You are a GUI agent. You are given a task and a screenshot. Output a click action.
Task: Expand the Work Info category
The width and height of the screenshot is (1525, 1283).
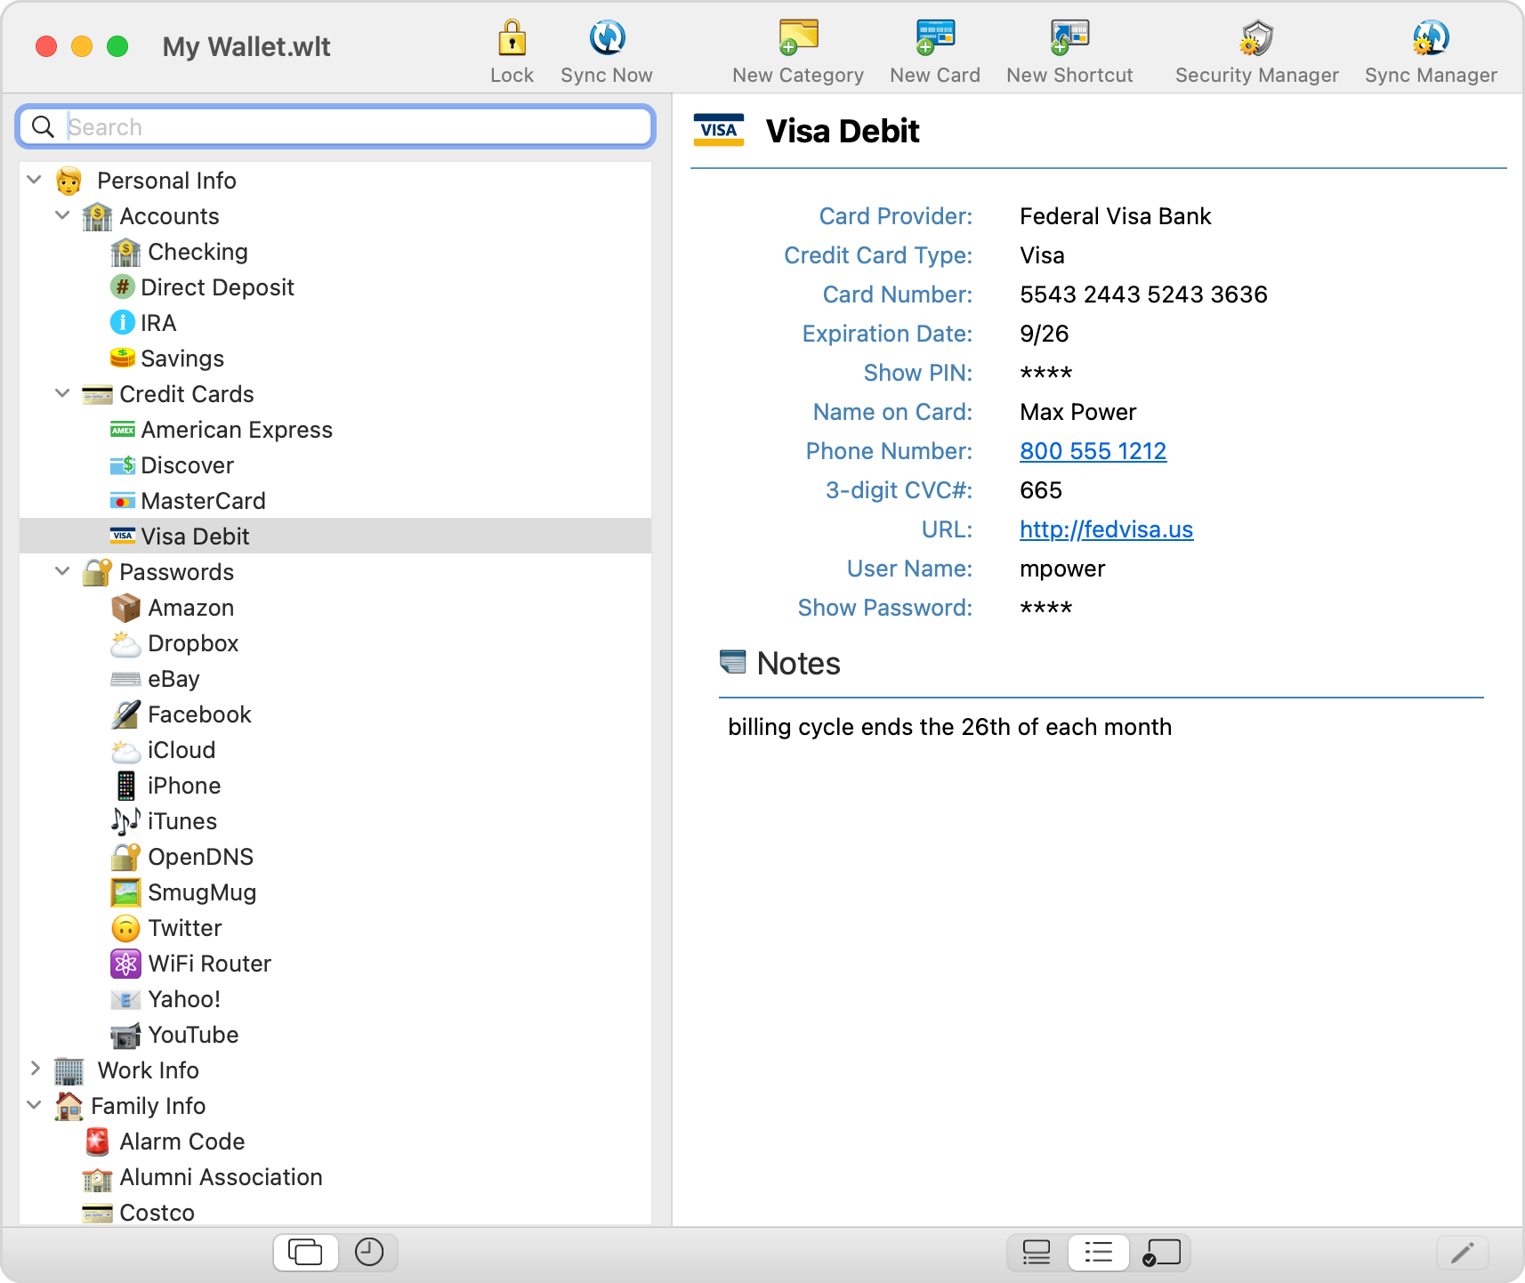click(35, 1069)
